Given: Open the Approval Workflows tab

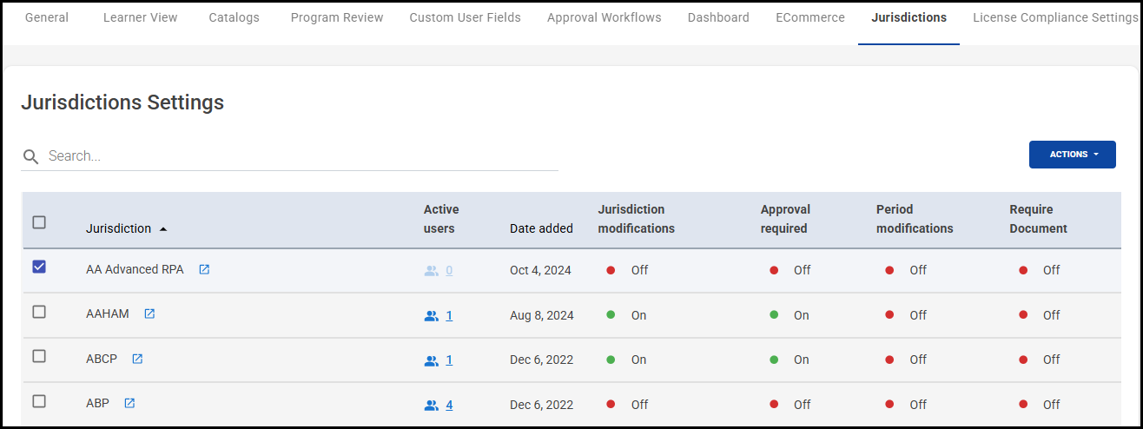Looking at the screenshot, I should click(604, 17).
